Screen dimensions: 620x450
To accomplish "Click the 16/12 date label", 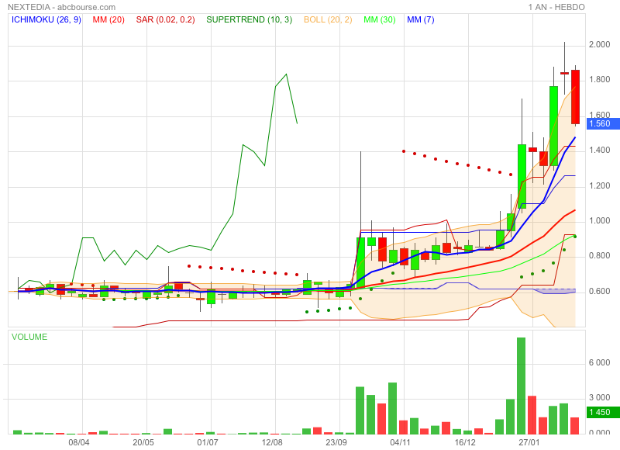I will pyautogui.click(x=464, y=442).
